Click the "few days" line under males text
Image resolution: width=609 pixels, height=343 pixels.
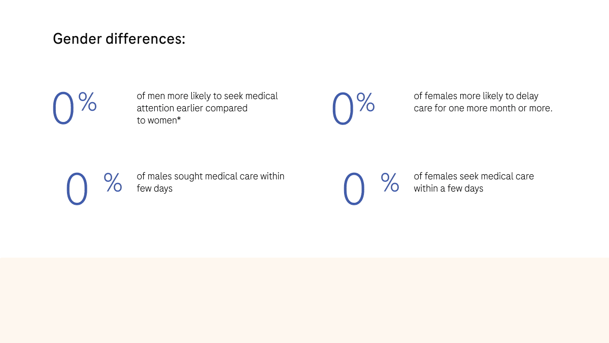pos(154,189)
